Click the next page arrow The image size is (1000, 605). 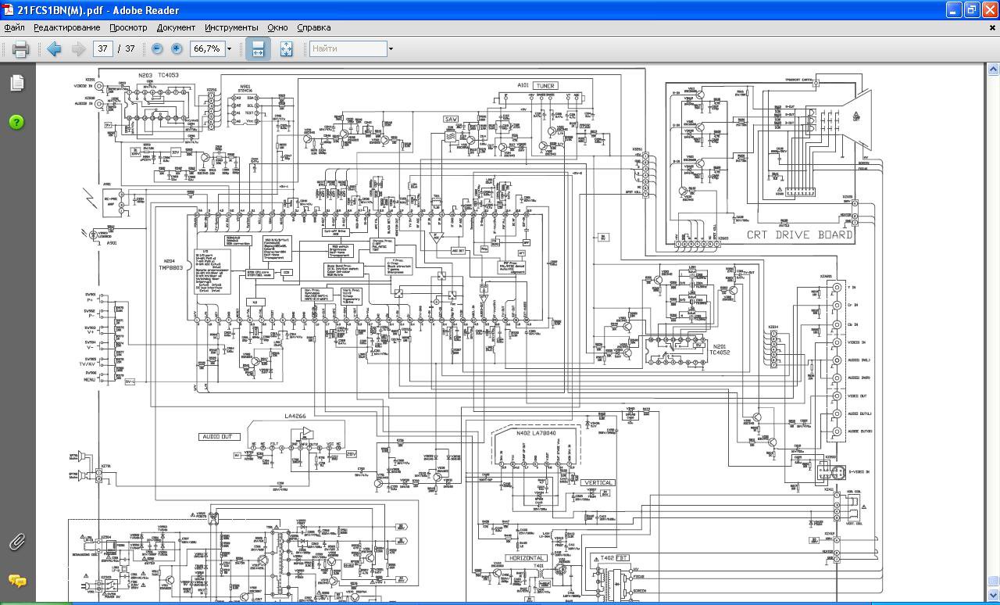click(x=78, y=48)
